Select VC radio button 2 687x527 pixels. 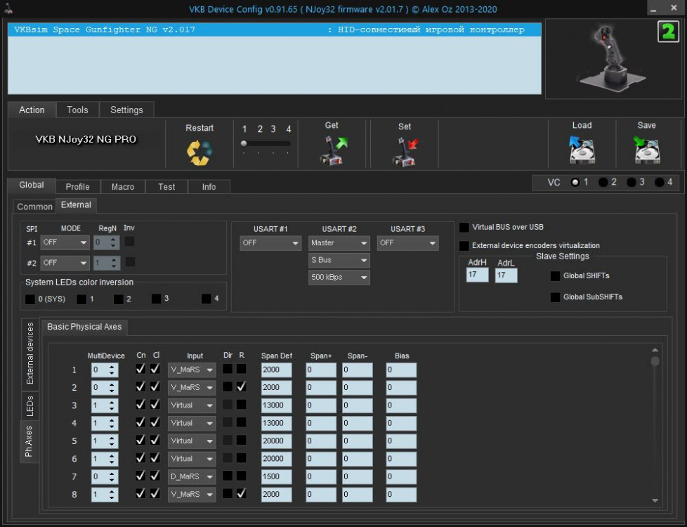tap(603, 182)
